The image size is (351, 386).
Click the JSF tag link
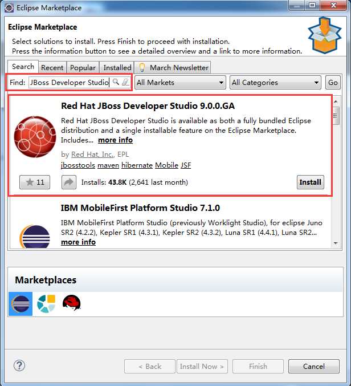tap(186, 165)
